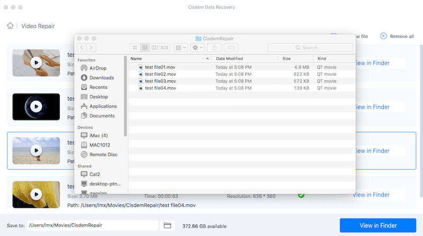Click the Finder Search field

pos(310,48)
